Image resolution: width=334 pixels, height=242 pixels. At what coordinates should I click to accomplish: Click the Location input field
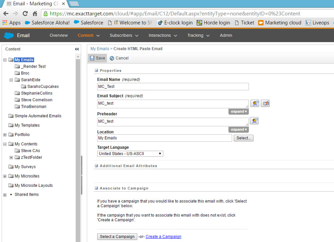click(164, 138)
